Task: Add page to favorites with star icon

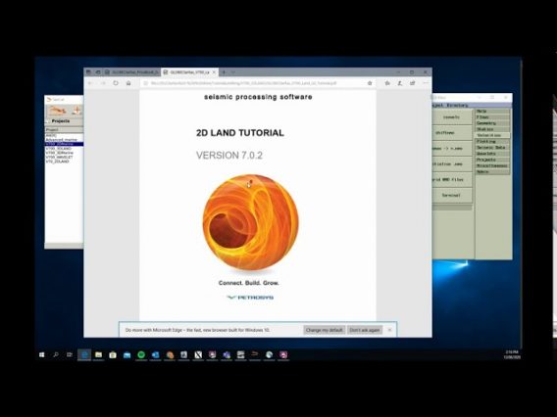Action: [x=370, y=83]
